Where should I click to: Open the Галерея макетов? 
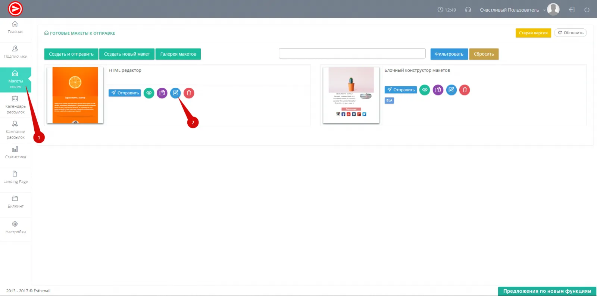click(178, 54)
